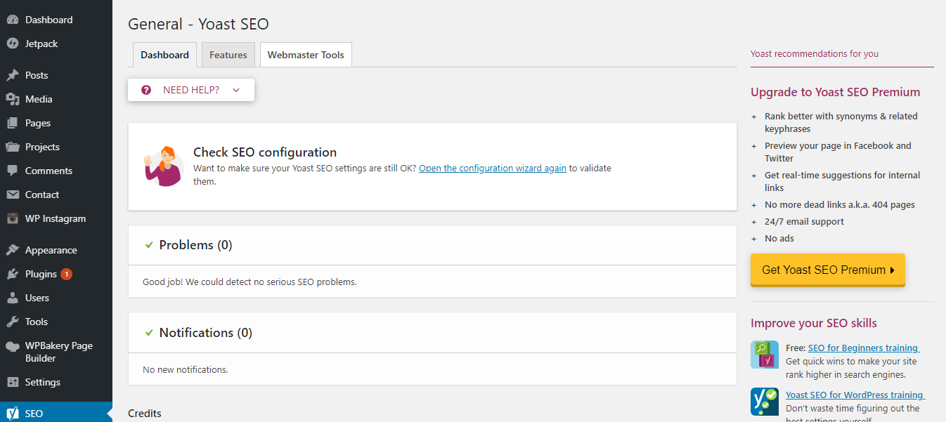Click 'Yoast recommendations for you' text
This screenshot has width=946, height=422.
click(x=815, y=54)
